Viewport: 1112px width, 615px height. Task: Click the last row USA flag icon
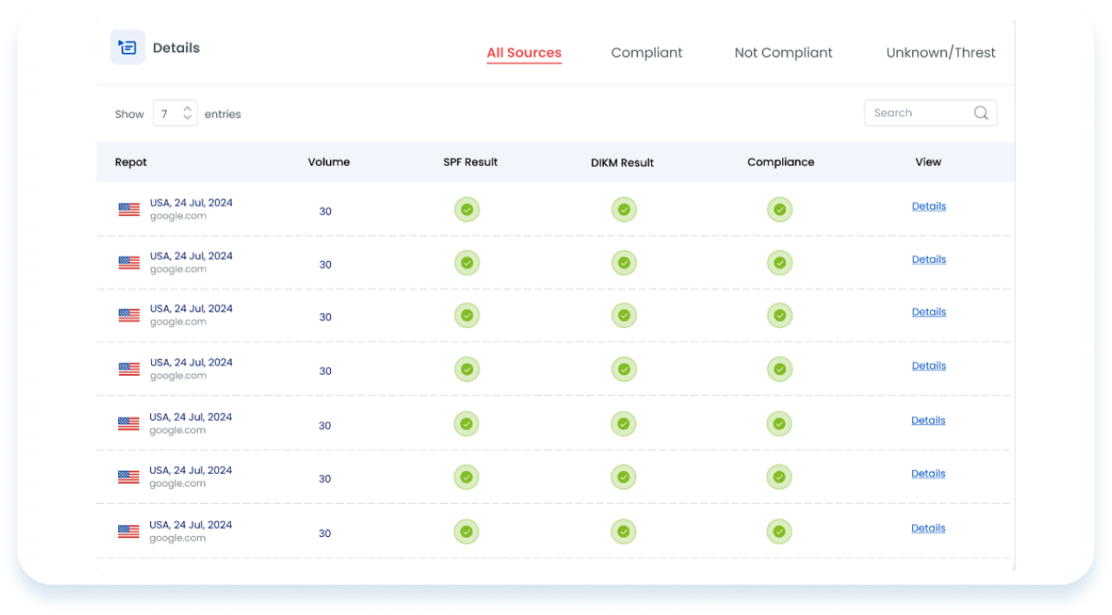128,532
